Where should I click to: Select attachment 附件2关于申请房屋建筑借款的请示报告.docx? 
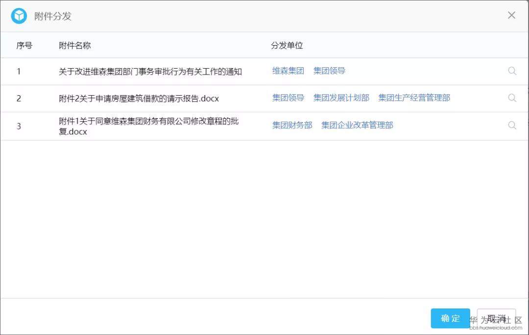(138, 98)
